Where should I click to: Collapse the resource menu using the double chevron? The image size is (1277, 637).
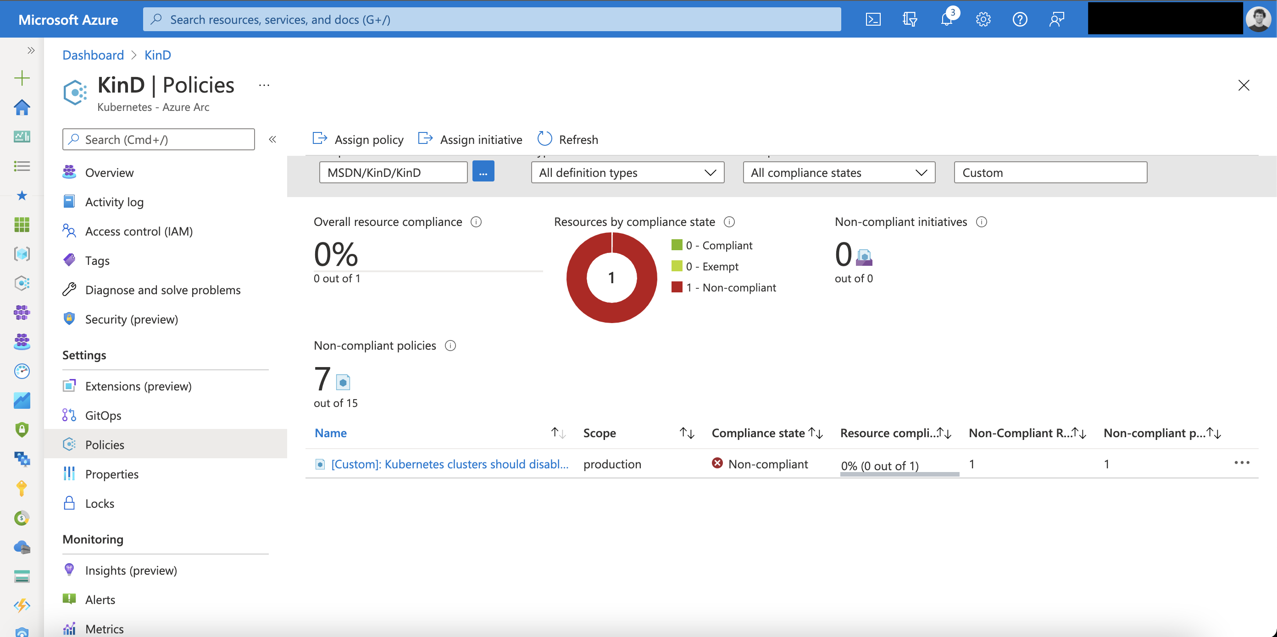272,139
